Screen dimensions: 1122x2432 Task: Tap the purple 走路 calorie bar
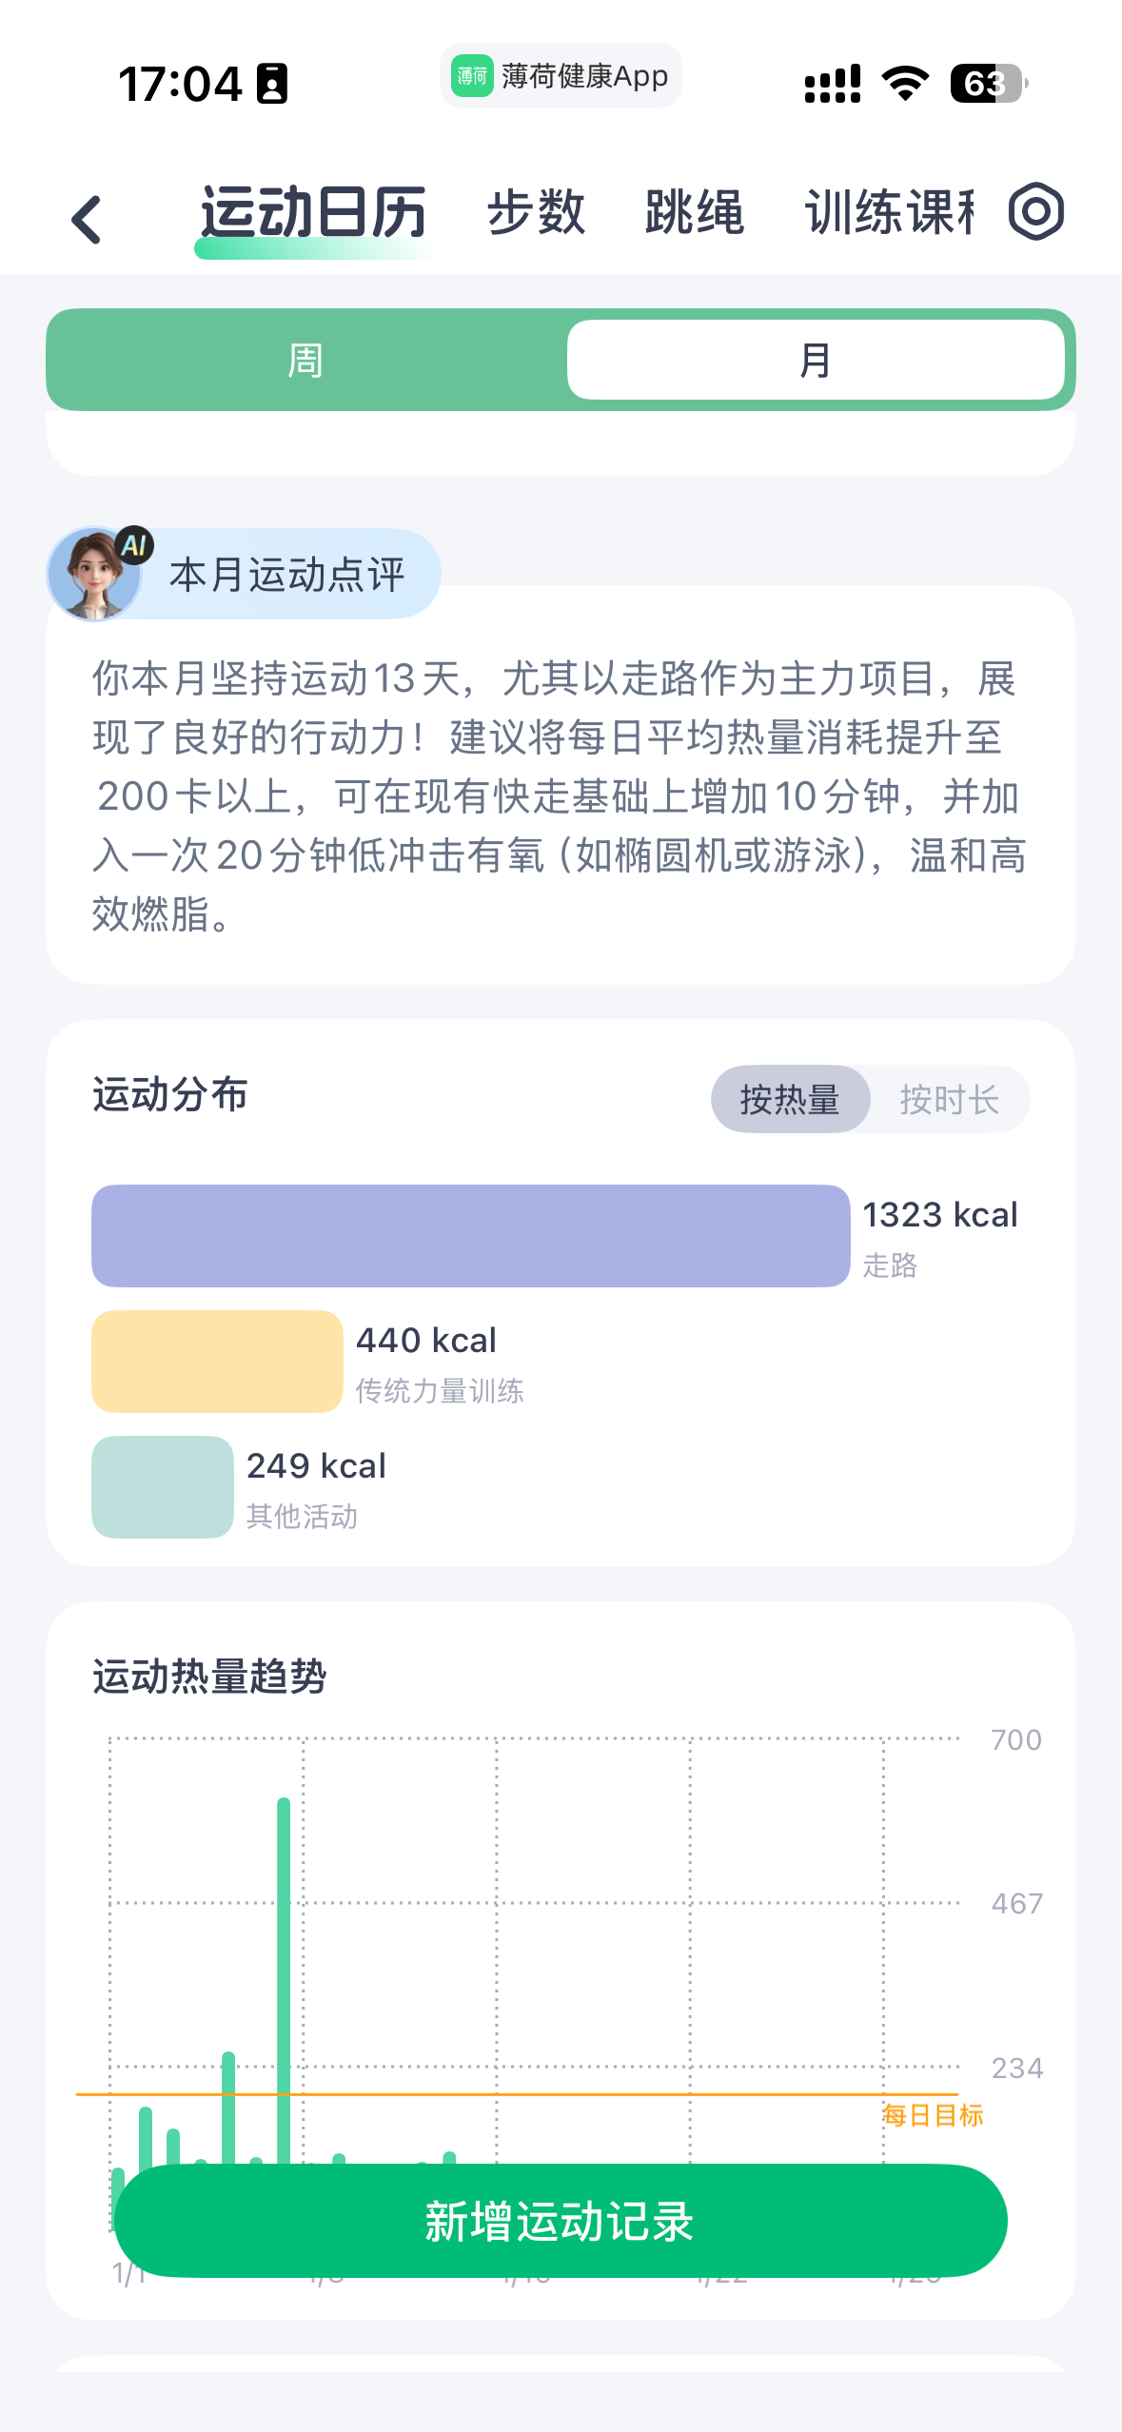click(470, 1235)
